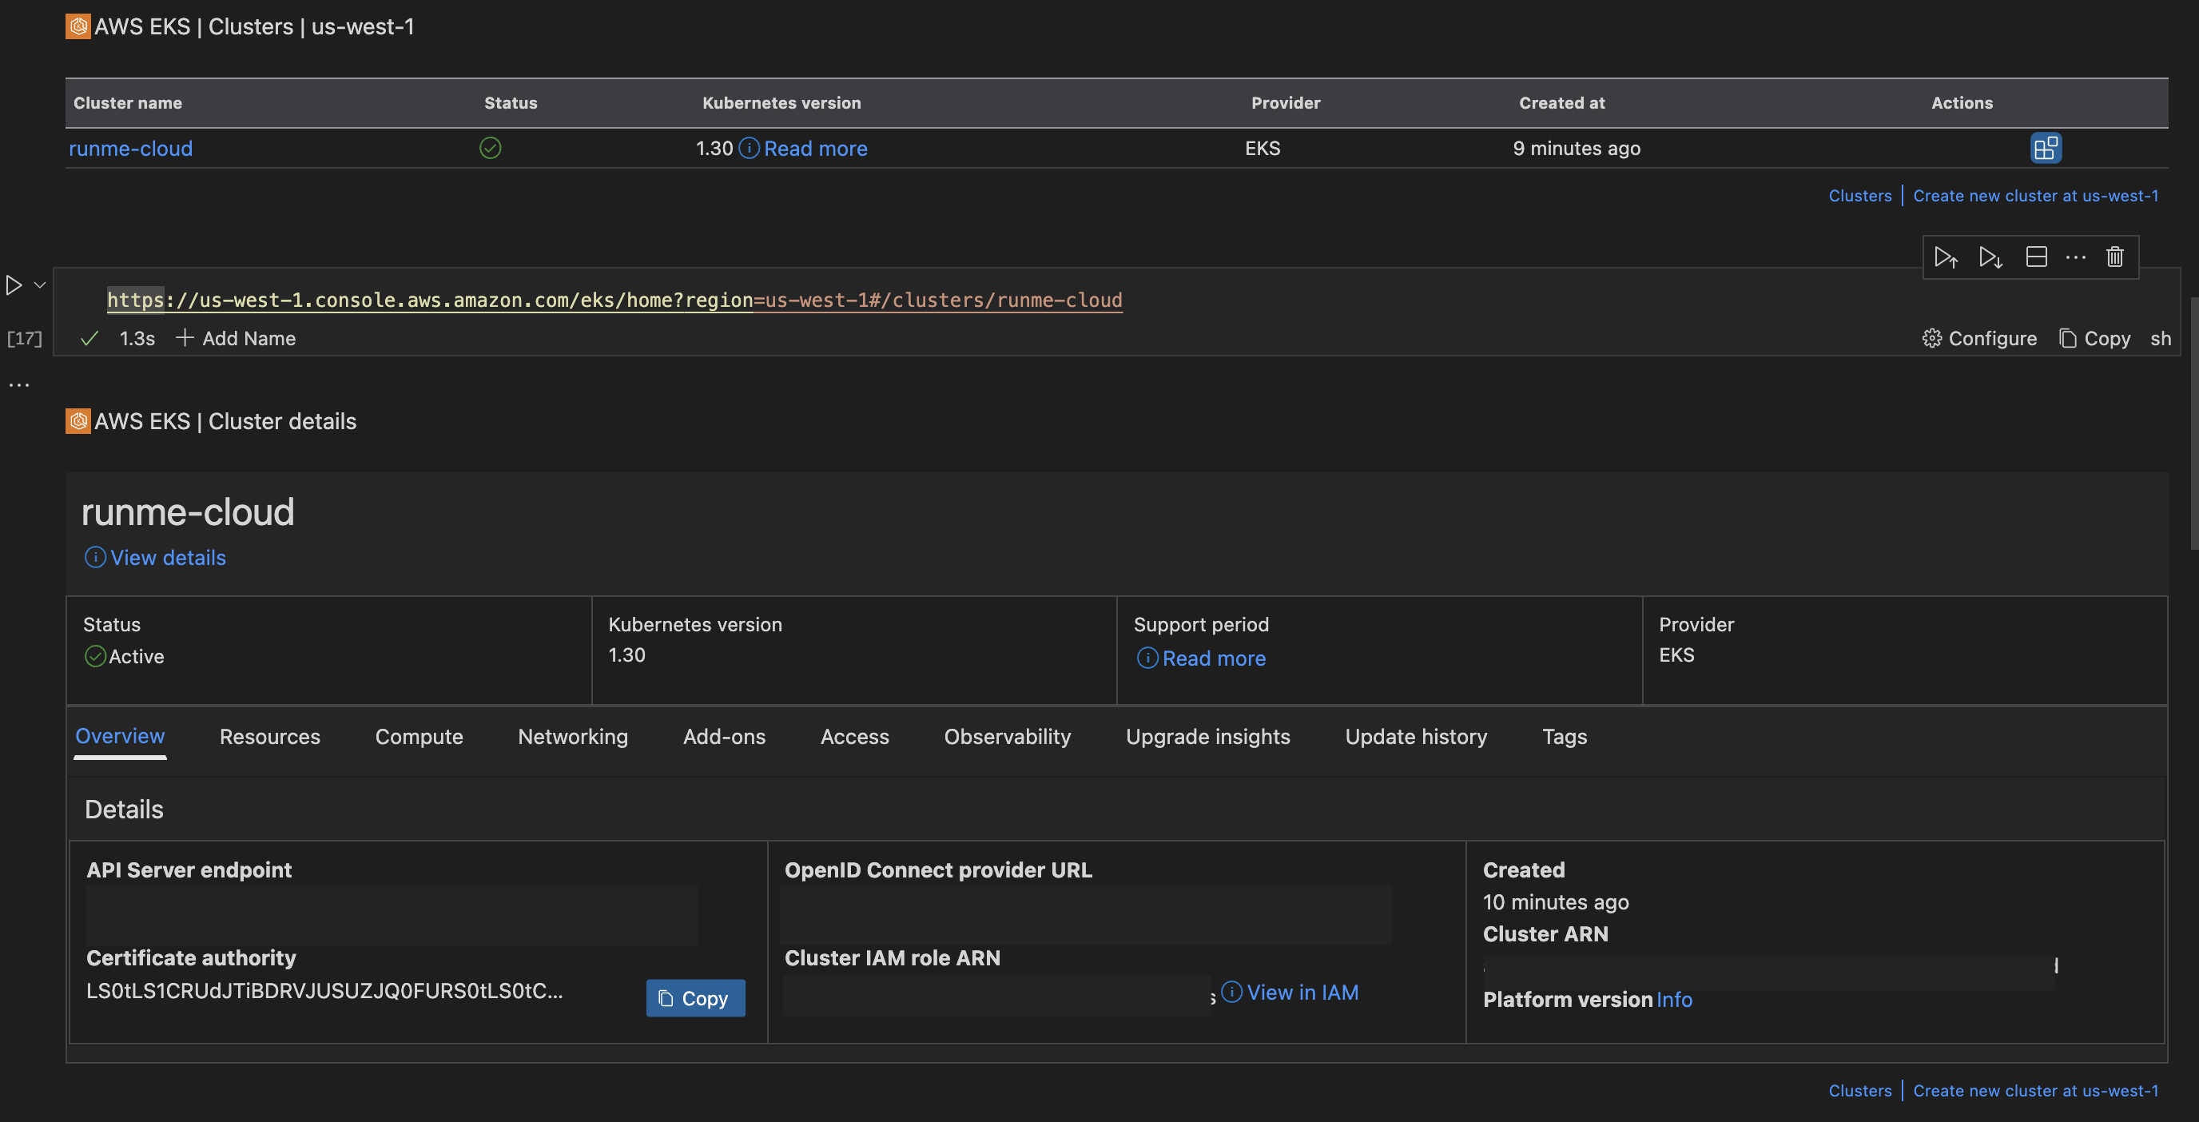Delete cell with trash icon

2114,257
